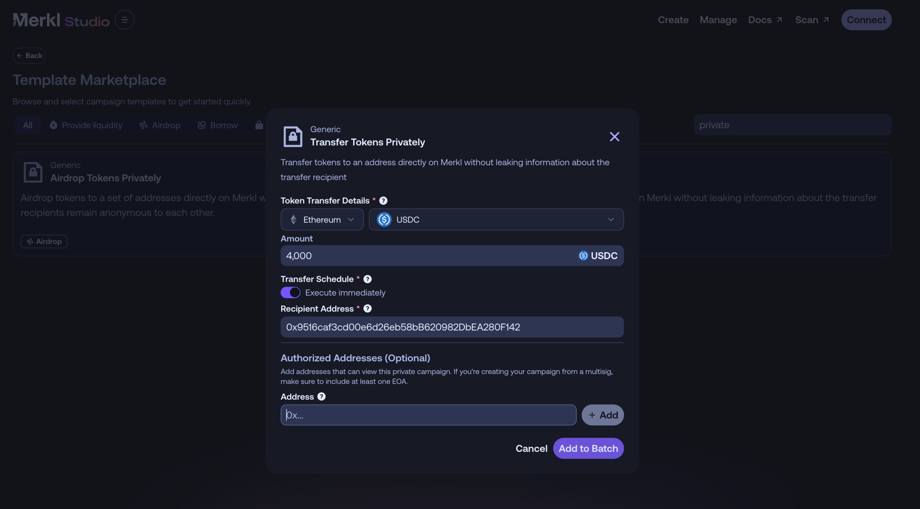The height and width of the screenshot is (509, 920).
Task: Close the Transfer Tokens Privately dialog
Action: click(614, 137)
